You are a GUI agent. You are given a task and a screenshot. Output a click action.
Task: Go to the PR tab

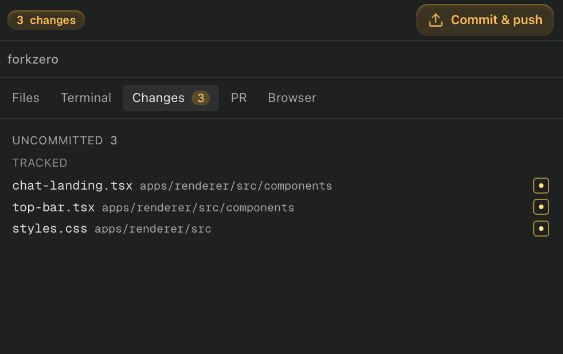pyautogui.click(x=239, y=98)
